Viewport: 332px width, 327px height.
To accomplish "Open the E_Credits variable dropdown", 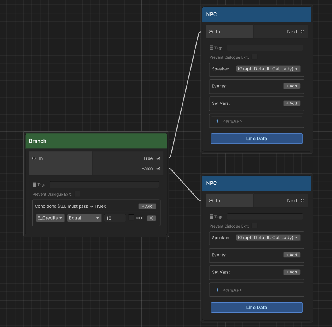I will coord(50,218).
